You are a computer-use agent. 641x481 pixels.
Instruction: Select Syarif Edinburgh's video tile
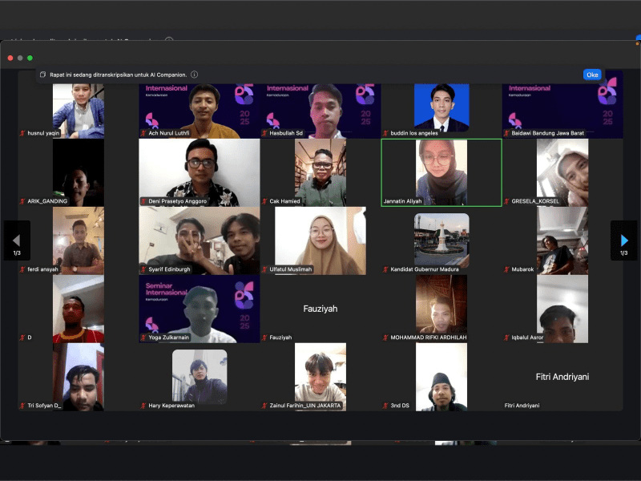click(x=200, y=241)
